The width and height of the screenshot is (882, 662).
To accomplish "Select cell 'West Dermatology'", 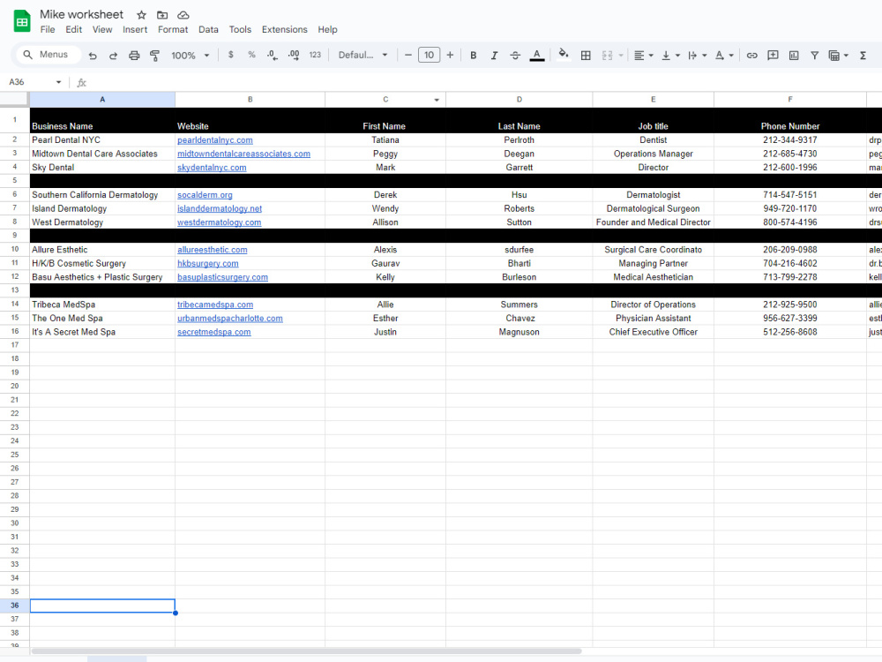I will tap(102, 222).
